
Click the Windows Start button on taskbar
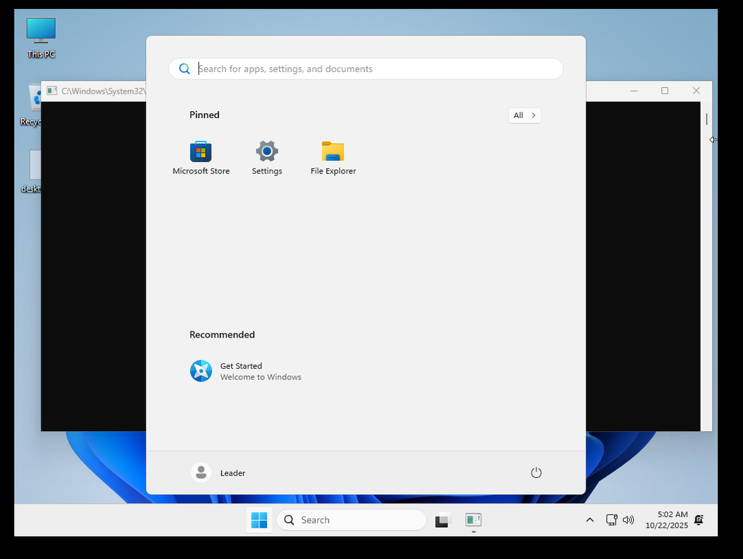click(x=259, y=520)
